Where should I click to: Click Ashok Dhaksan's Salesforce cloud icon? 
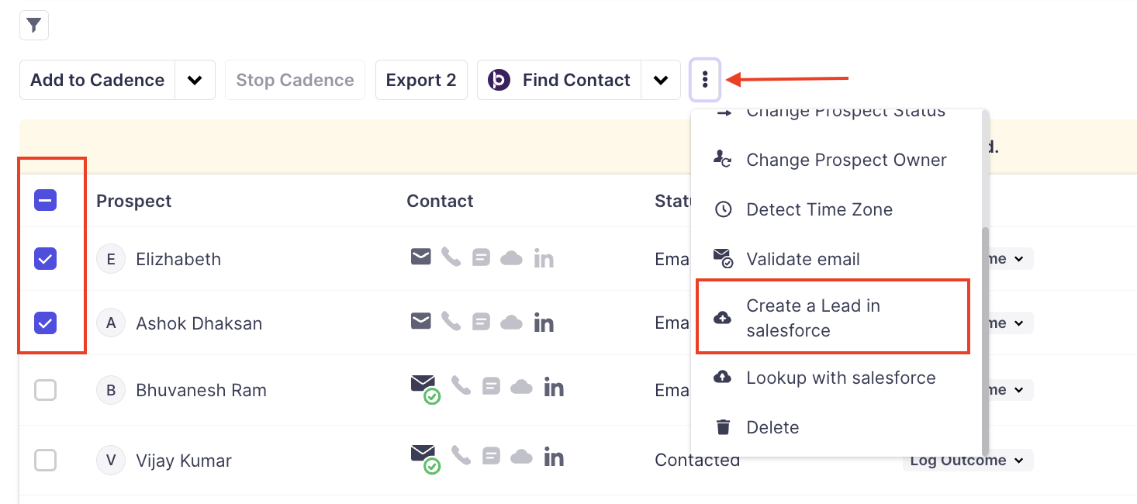(x=511, y=323)
